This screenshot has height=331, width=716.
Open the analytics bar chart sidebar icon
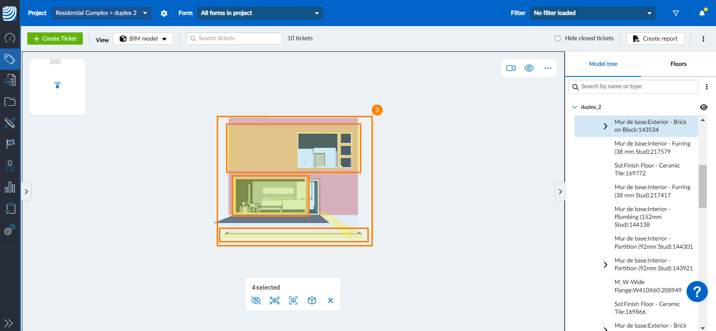click(10, 187)
